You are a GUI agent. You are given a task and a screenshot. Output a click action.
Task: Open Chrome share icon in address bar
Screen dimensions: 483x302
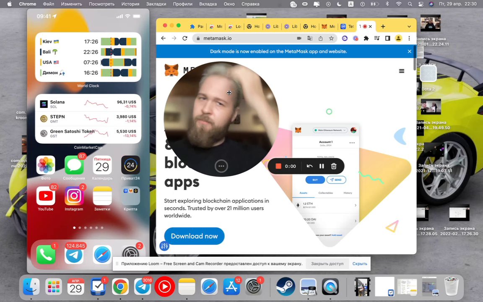[321, 38]
